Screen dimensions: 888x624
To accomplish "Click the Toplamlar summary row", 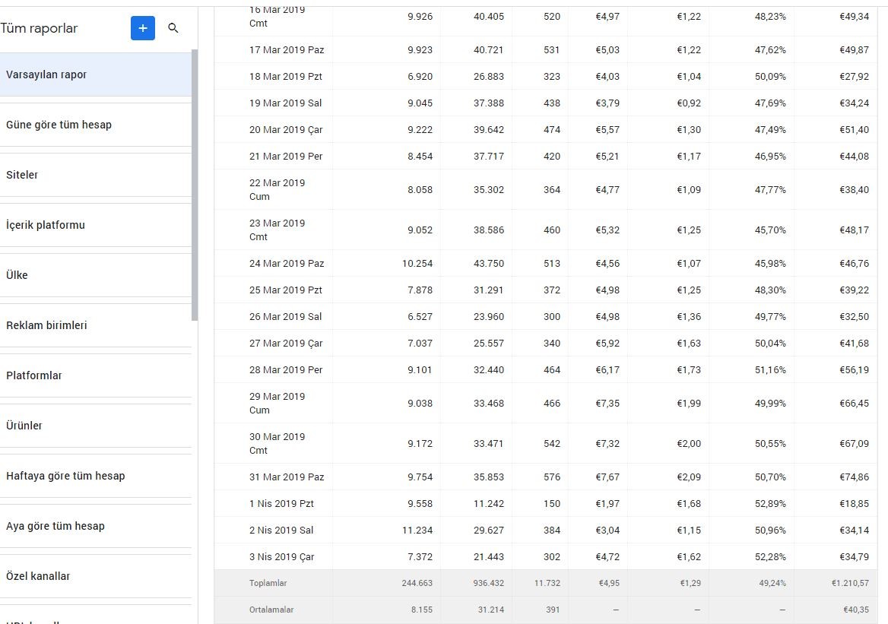I will pos(546,583).
